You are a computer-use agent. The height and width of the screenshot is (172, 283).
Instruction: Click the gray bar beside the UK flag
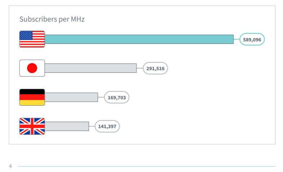click(x=67, y=126)
